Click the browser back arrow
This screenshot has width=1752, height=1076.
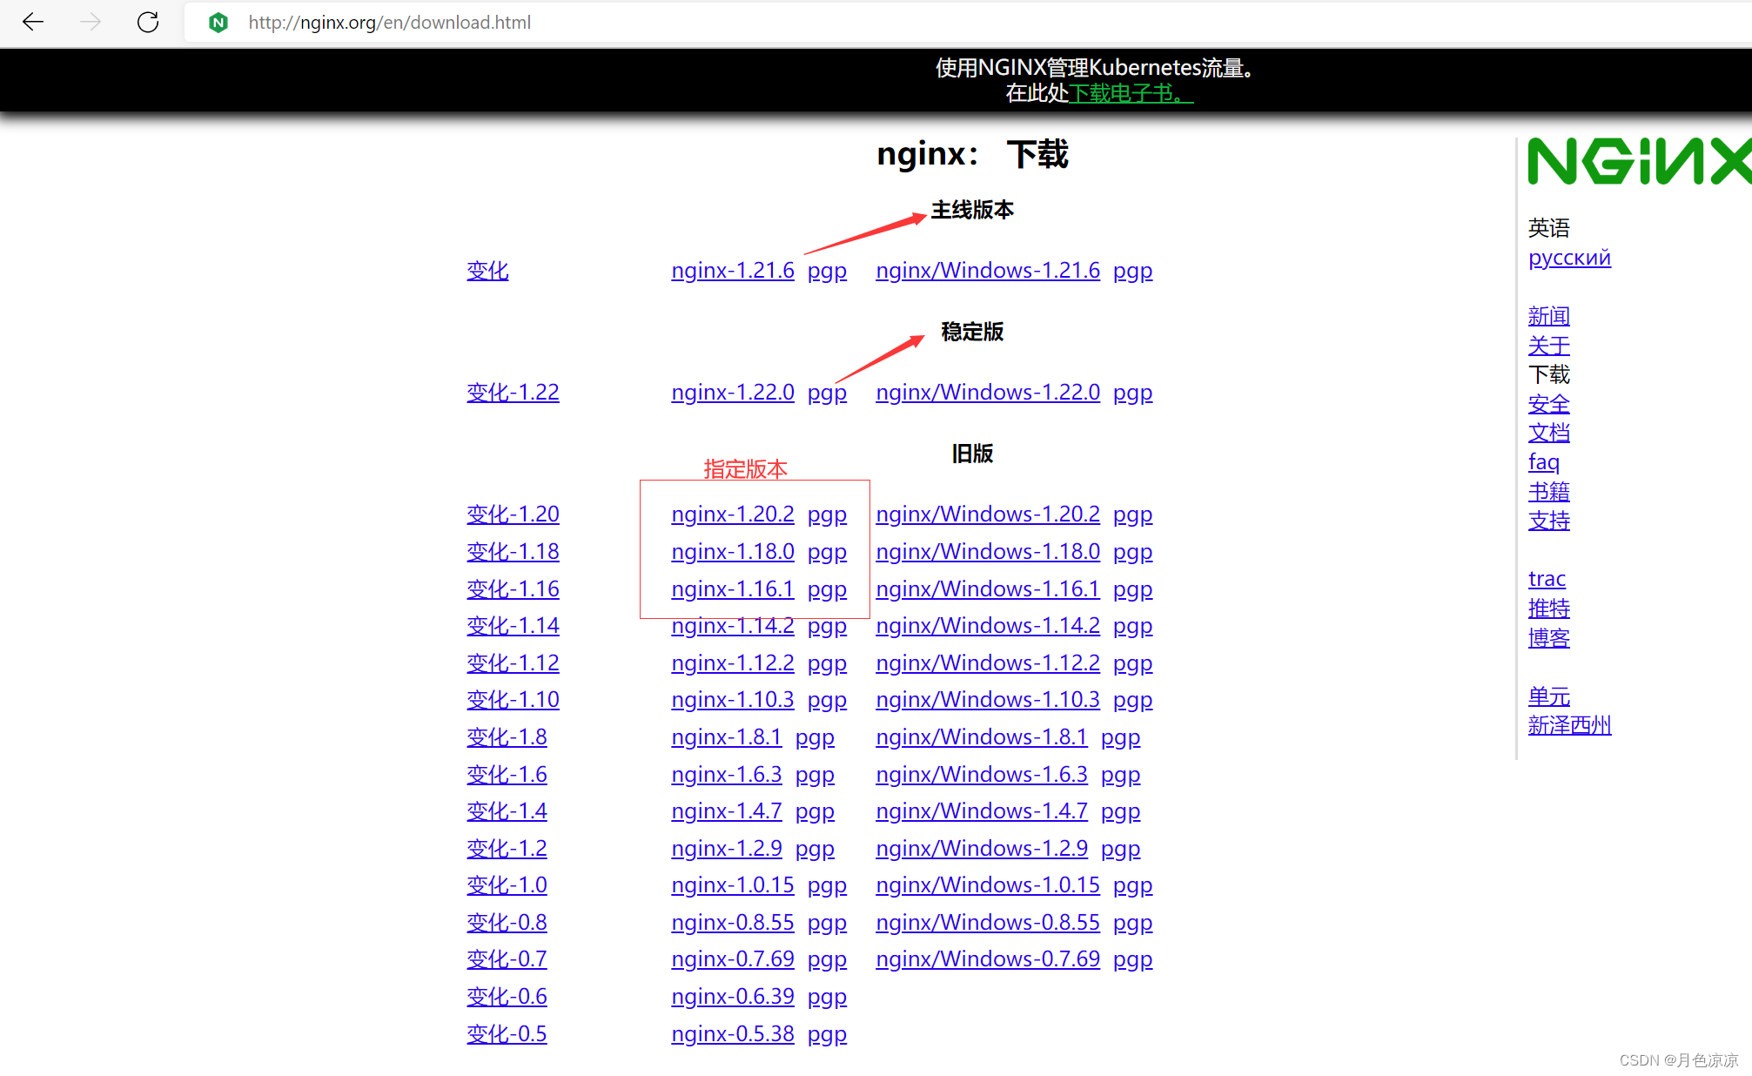coord(33,22)
